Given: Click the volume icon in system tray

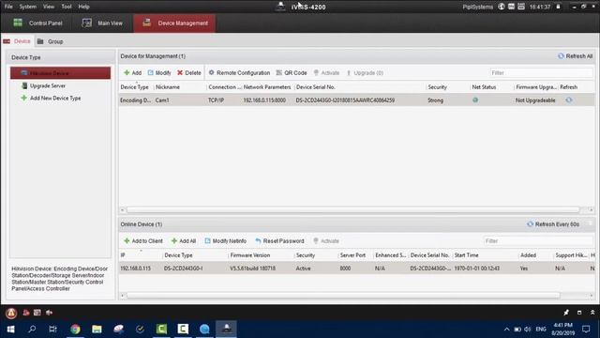Looking at the screenshot, I should (x=528, y=330).
